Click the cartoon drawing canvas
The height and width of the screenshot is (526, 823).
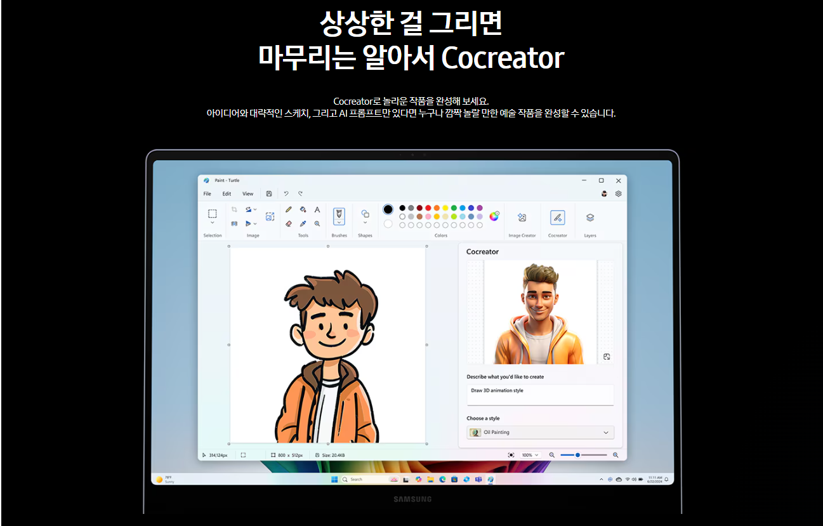click(x=327, y=345)
